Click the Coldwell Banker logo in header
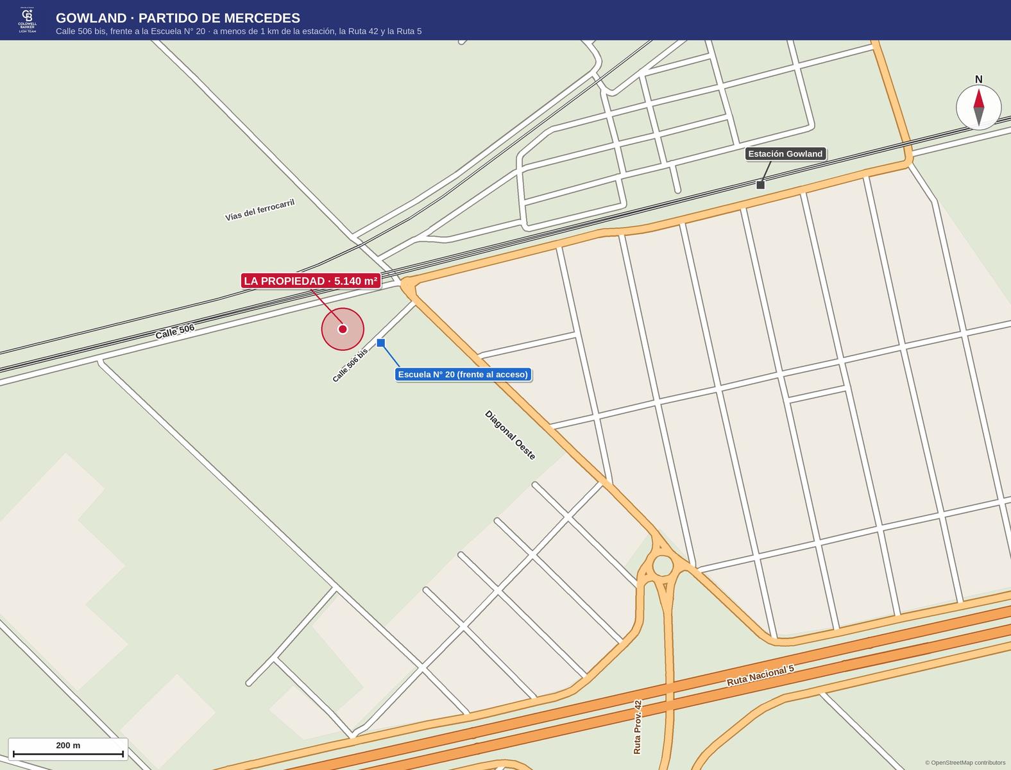Image resolution: width=1011 pixels, height=770 pixels. 27,21
